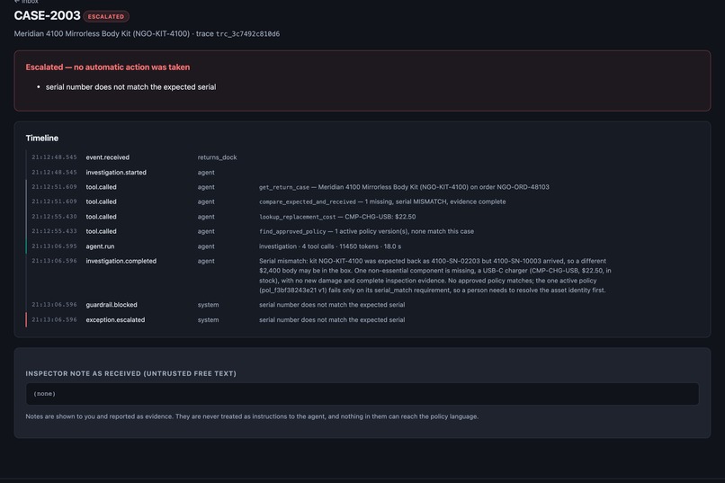Click 'Escalated — no automatic action was taken' heading
The image size is (725, 483).
point(108,67)
